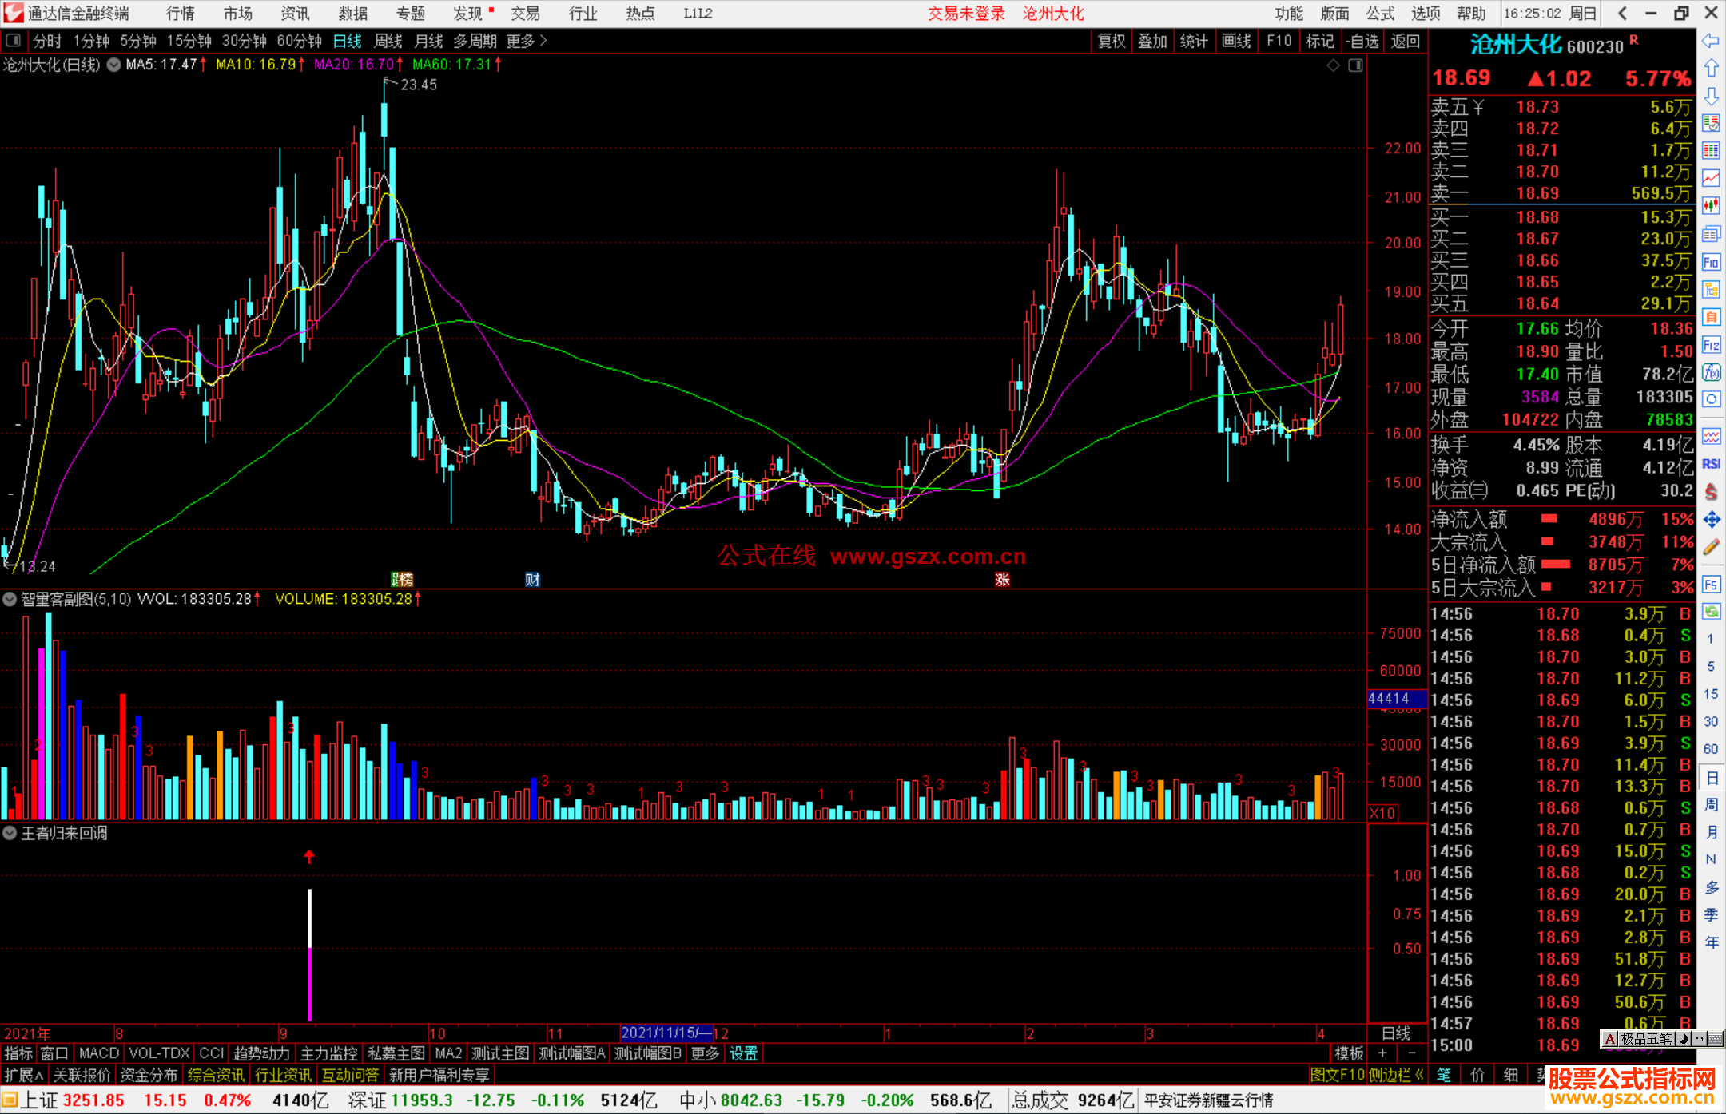Collapse the 侧边栏 sidebar

click(x=1397, y=1075)
